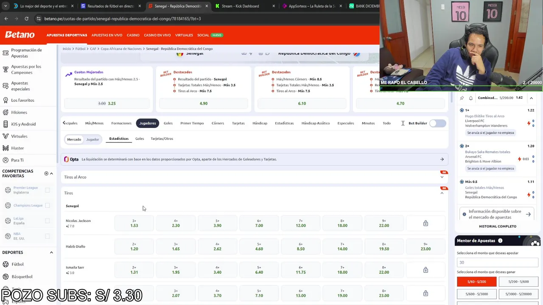This screenshot has width=543, height=305.
Task: Select Ismaila Sarr 4+ shots odds 3.40
Action: (217, 270)
